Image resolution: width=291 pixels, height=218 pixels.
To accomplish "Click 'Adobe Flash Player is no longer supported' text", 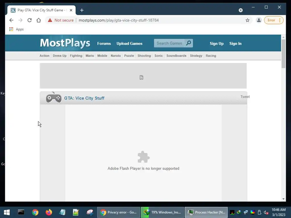I will pyautogui.click(x=144, y=168).
